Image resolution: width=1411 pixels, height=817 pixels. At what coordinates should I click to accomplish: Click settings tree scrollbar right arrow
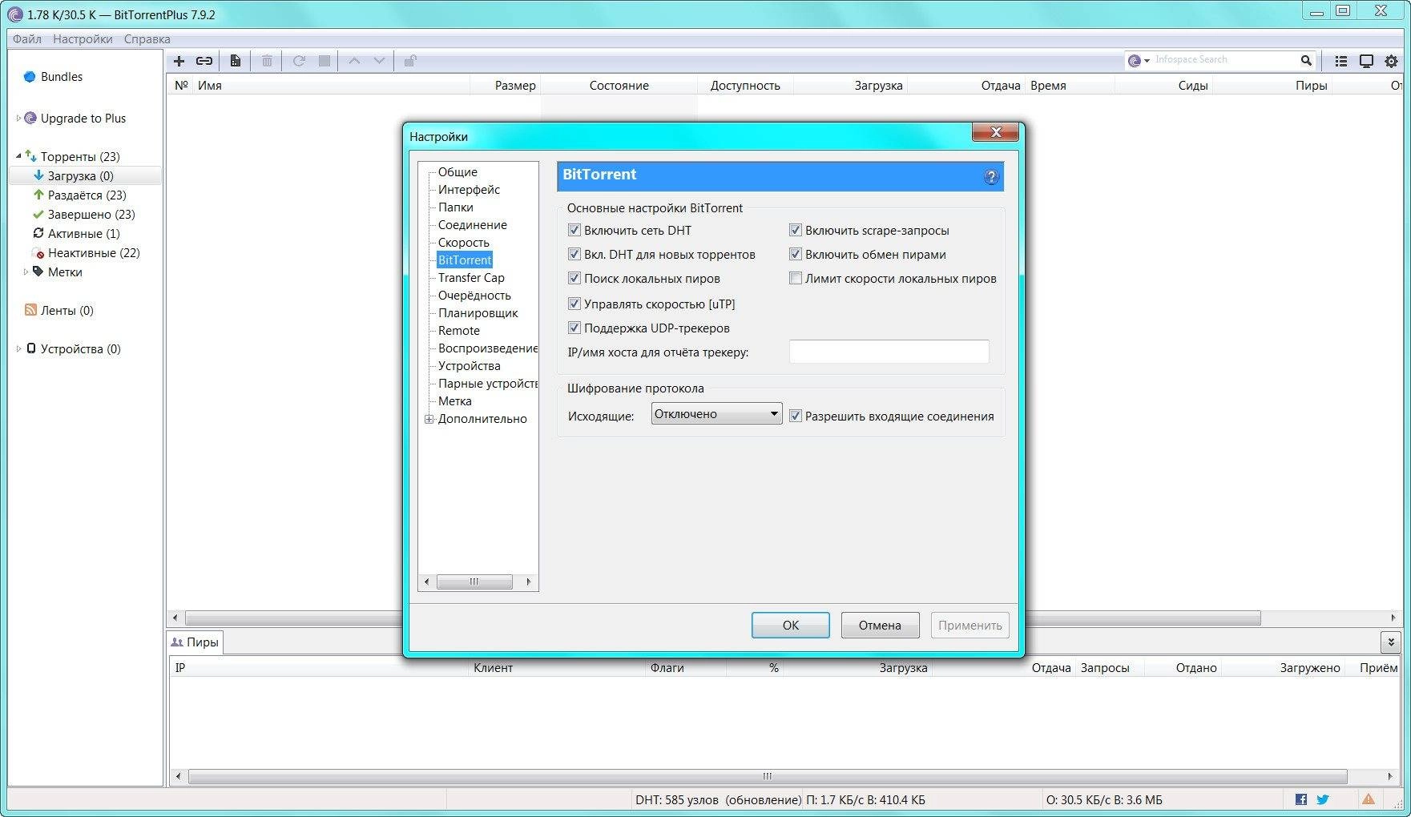[528, 582]
